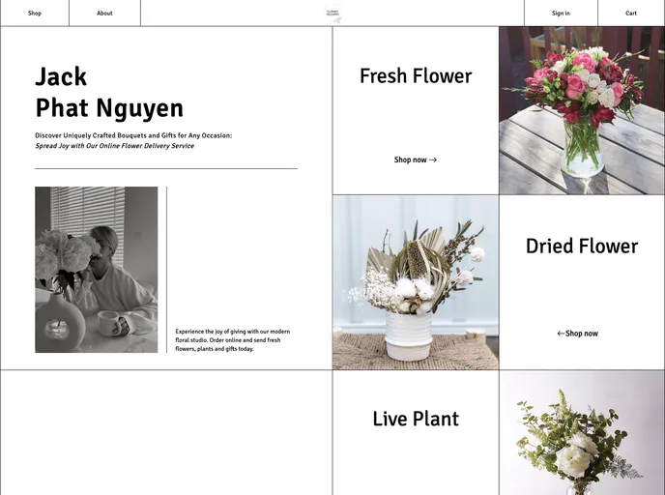Open the Sign in link
The height and width of the screenshot is (495, 665).
point(561,14)
